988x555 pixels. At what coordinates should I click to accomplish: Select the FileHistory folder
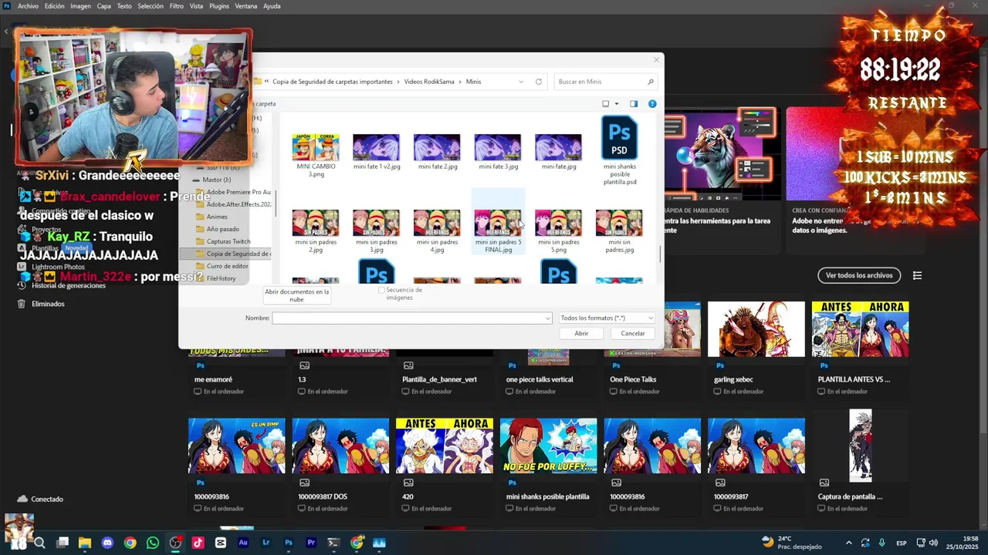tap(221, 278)
